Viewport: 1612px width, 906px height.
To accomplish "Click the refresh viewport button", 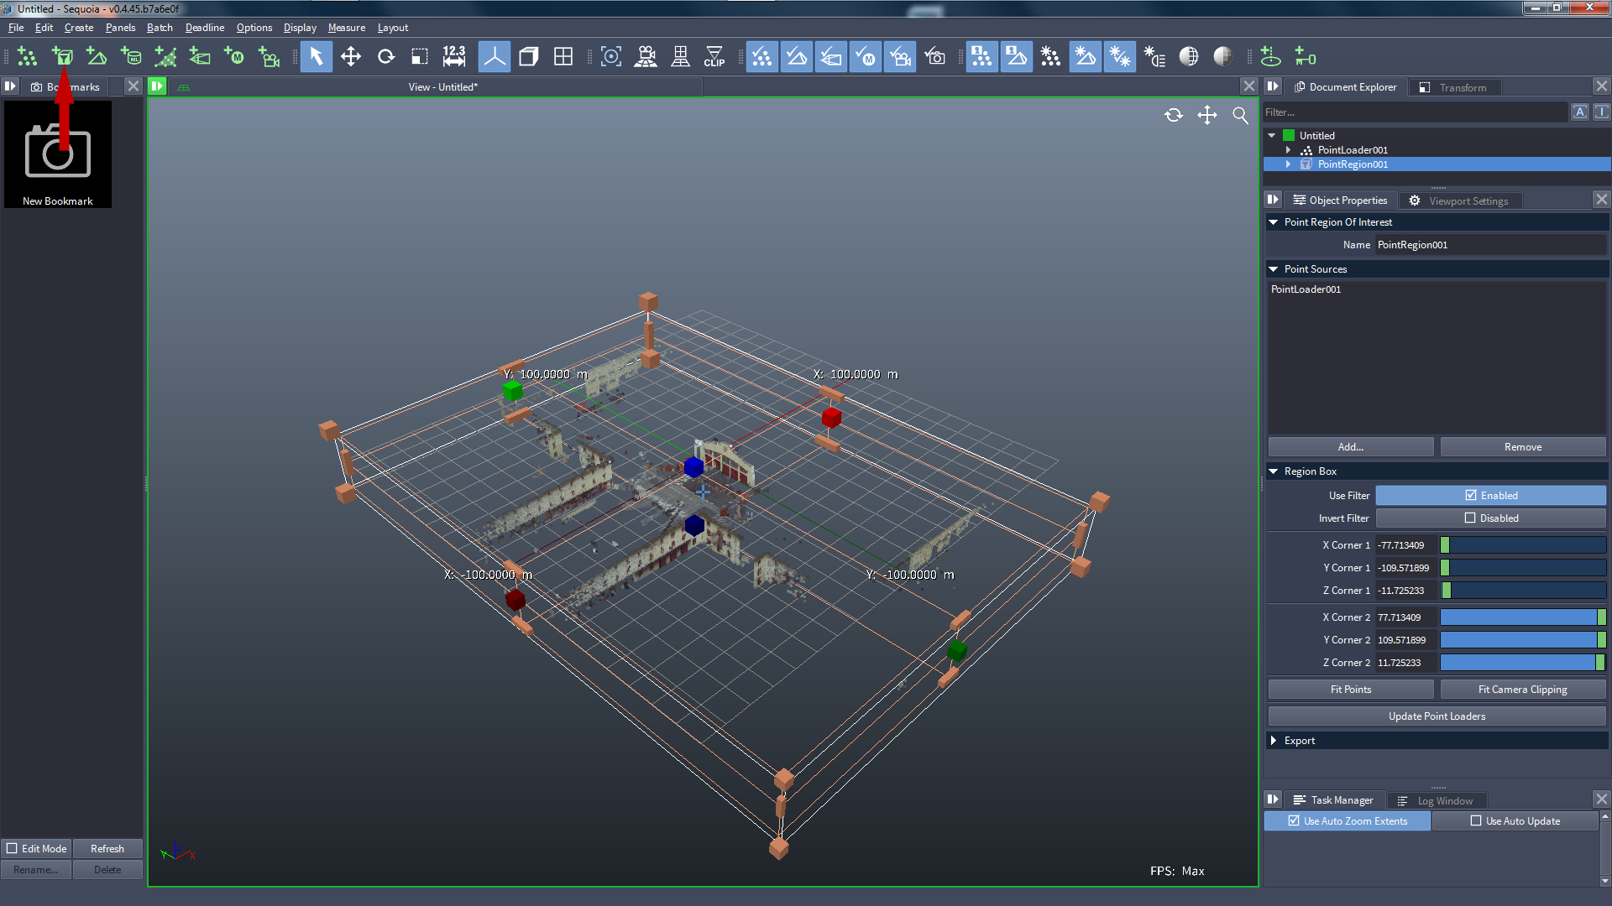I will [1174, 115].
